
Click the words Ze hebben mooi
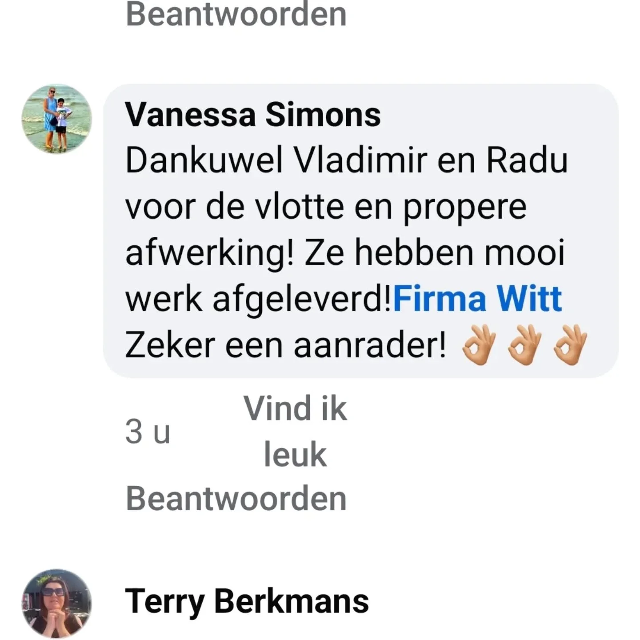coord(435,252)
